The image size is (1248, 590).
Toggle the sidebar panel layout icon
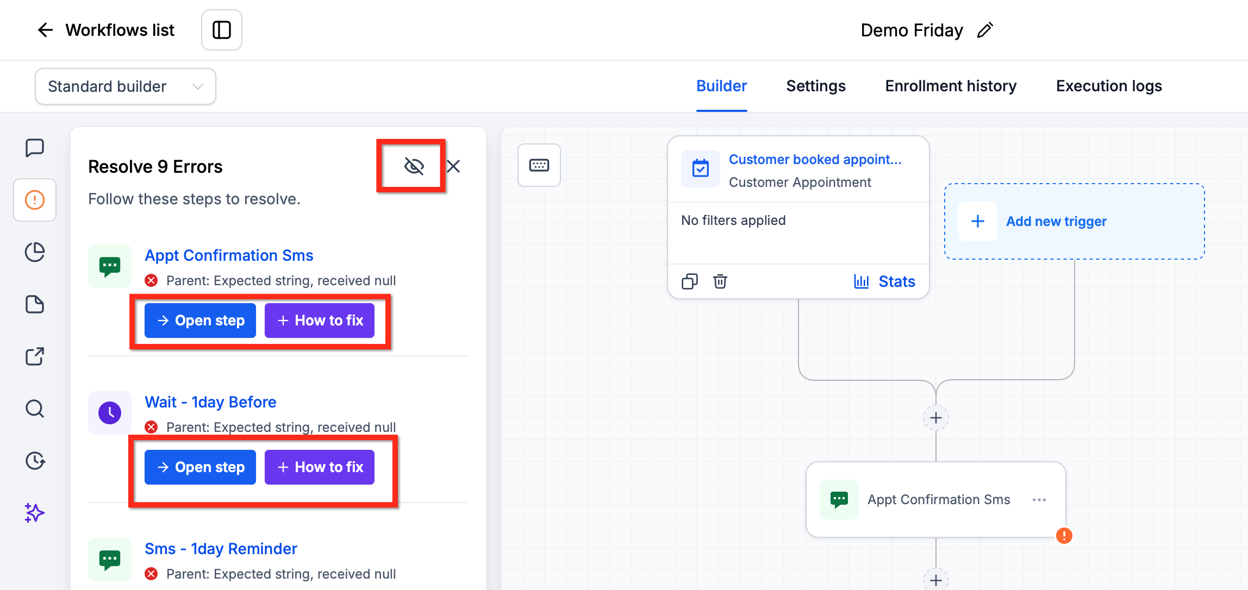click(222, 30)
